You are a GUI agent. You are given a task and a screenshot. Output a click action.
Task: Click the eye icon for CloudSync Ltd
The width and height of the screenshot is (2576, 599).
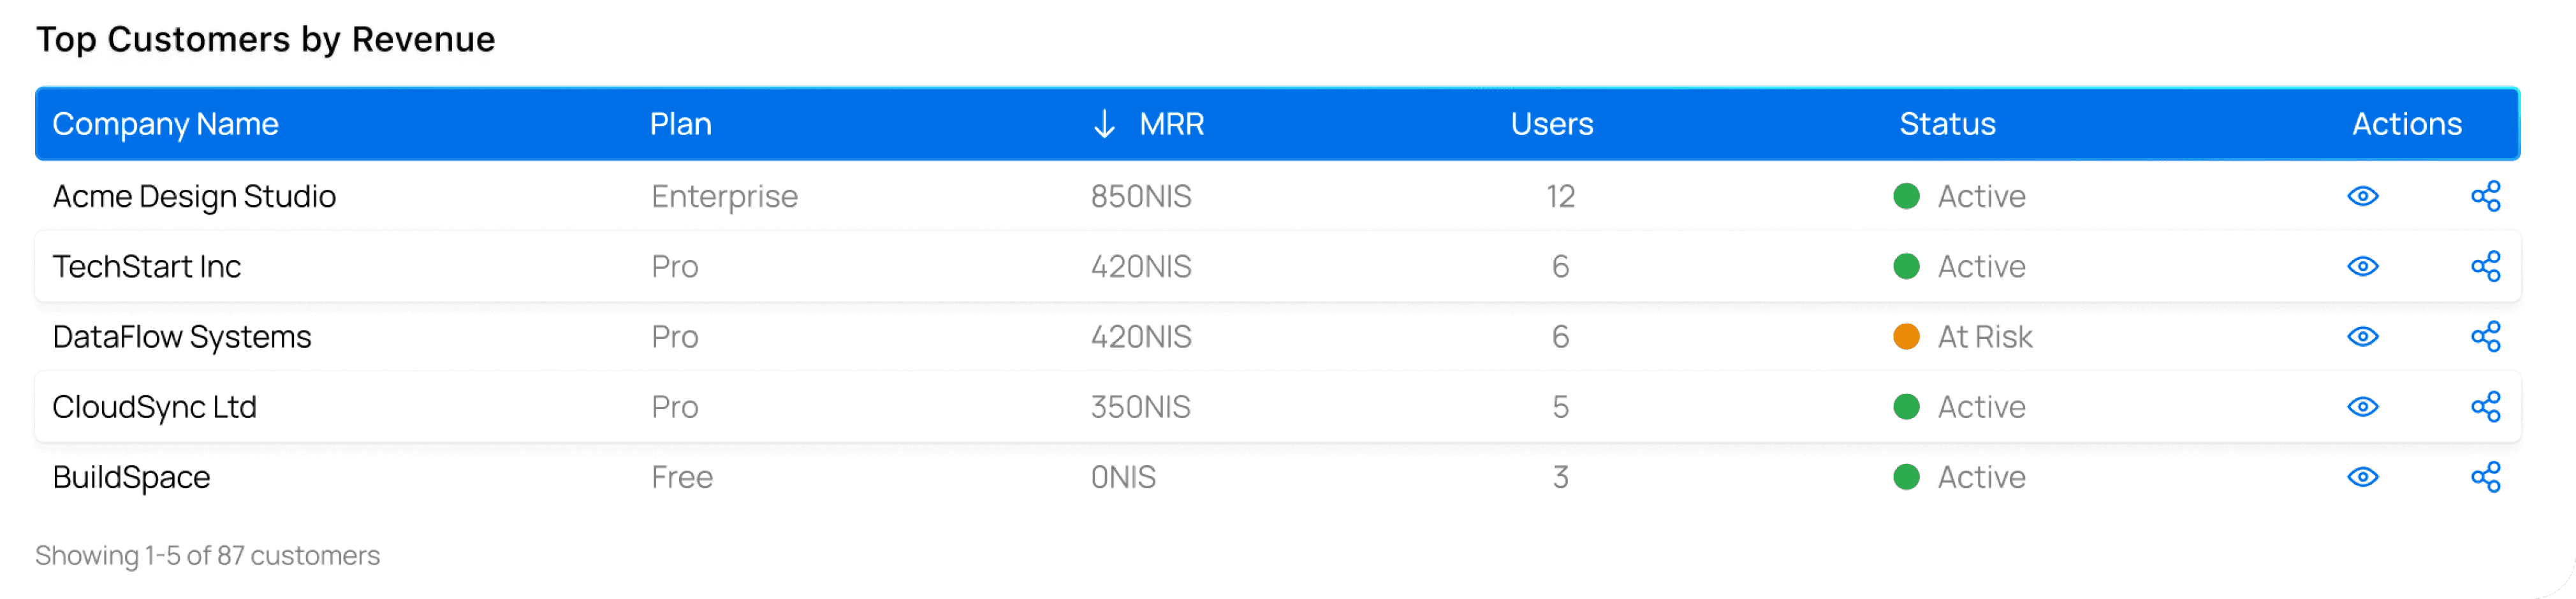[x=2362, y=406]
